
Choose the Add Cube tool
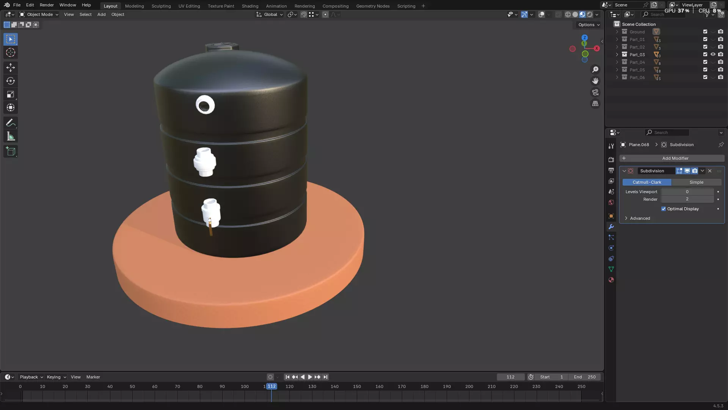pos(11,151)
